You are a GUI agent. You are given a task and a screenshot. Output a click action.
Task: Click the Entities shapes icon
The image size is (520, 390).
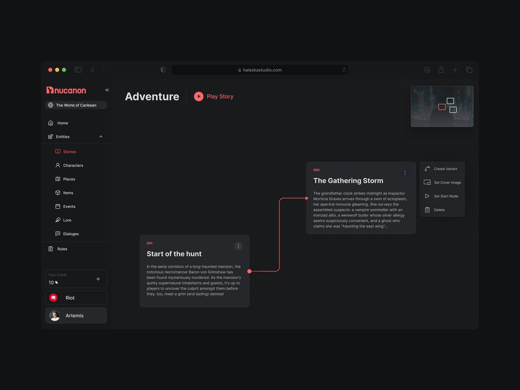coord(50,137)
